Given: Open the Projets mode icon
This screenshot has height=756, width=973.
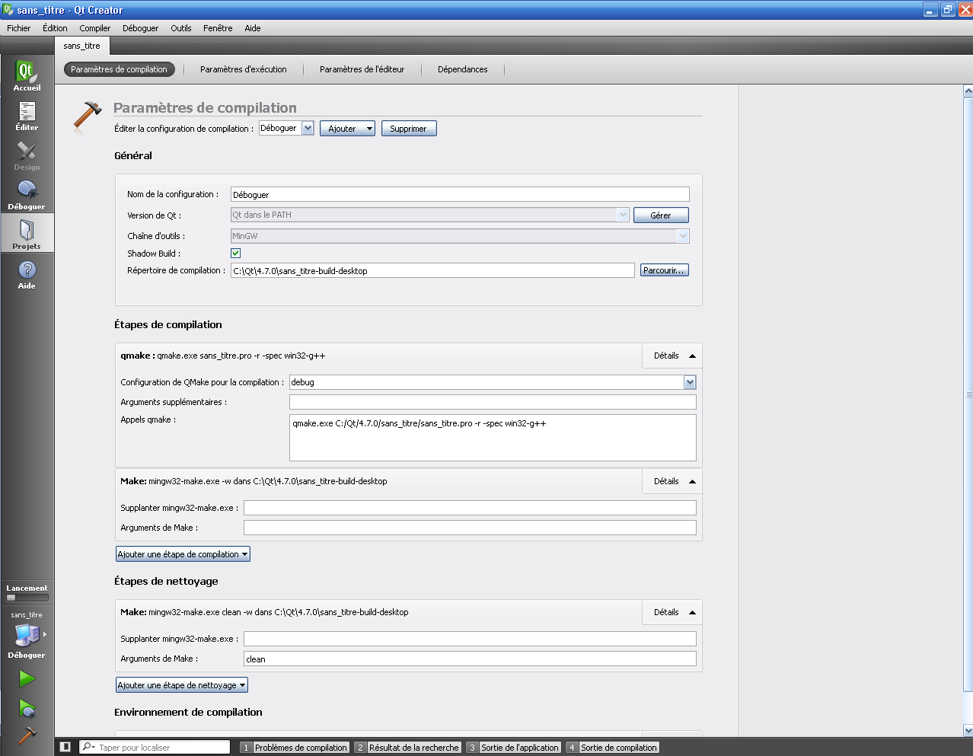Looking at the screenshot, I should click(x=27, y=234).
